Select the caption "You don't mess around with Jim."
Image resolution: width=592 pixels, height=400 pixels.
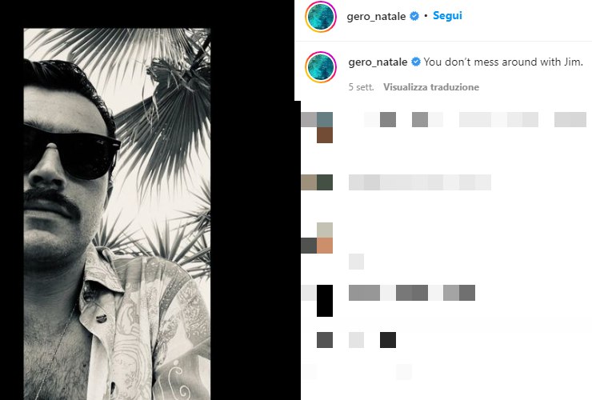click(503, 62)
